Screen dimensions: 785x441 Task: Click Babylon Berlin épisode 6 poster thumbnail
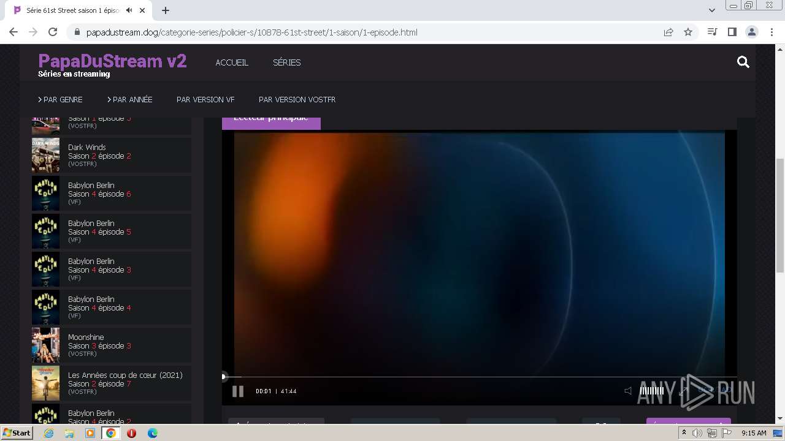point(46,194)
